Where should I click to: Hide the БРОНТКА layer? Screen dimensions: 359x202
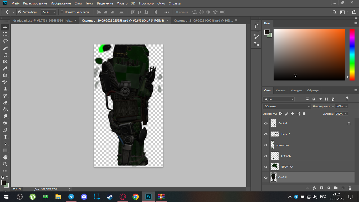[x=266, y=167]
